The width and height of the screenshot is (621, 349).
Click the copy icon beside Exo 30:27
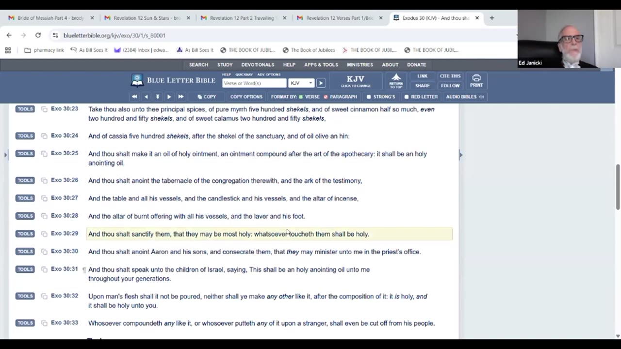point(44,198)
